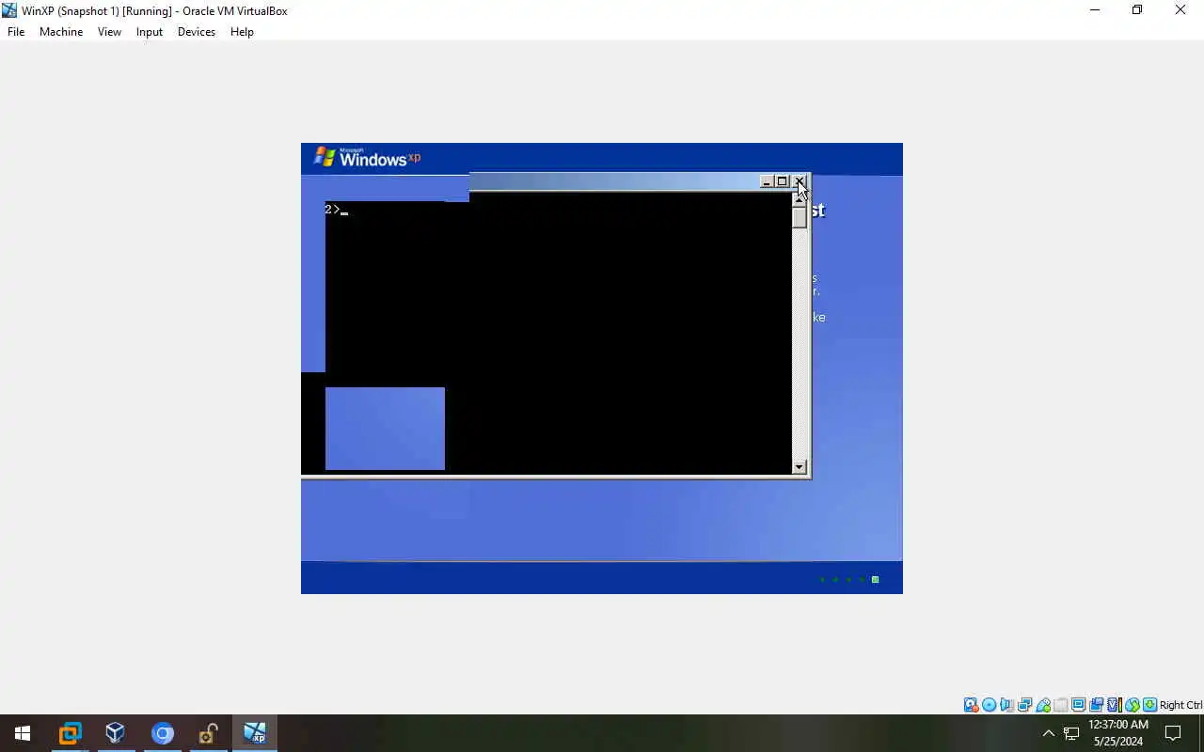The height and width of the screenshot is (752, 1204).
Task: Open VirtualBox Manager from the taskbar
Action: tap(116, 733)
